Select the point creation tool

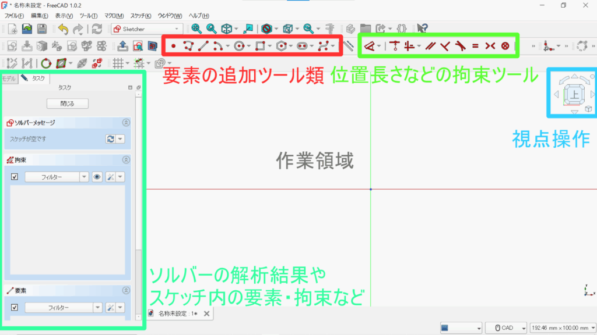coord(173,46)
